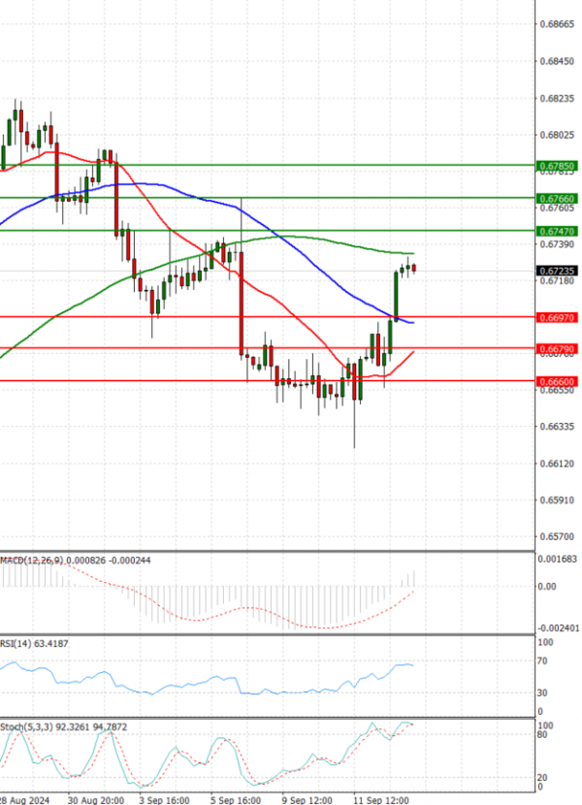This screenshot has height=805, width=582.
Task: Click the 0.68025 price axis value
Action: click(557, 135)
